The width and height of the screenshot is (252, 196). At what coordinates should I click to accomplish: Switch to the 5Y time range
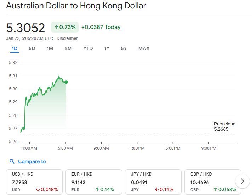point(124,48)
